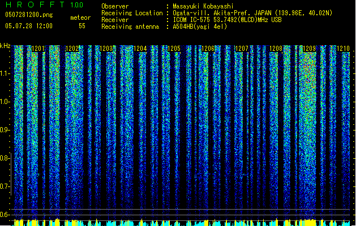Click time marker 1204
356x226 pixels.
[x=140, y=49]
